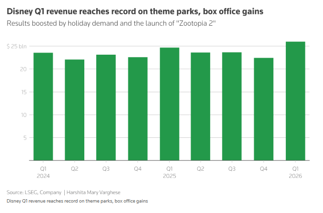The width and height of the screenshot is (323, 213).
Task: Select the Q2 2024 green bar
Action: point(75,110)
